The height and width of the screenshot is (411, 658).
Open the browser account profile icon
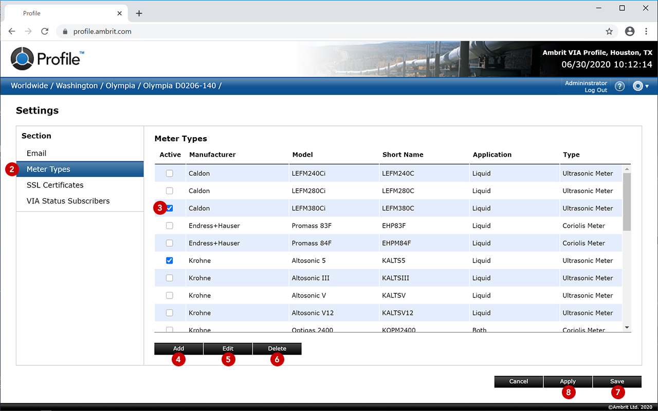click(x=630, y=31)
